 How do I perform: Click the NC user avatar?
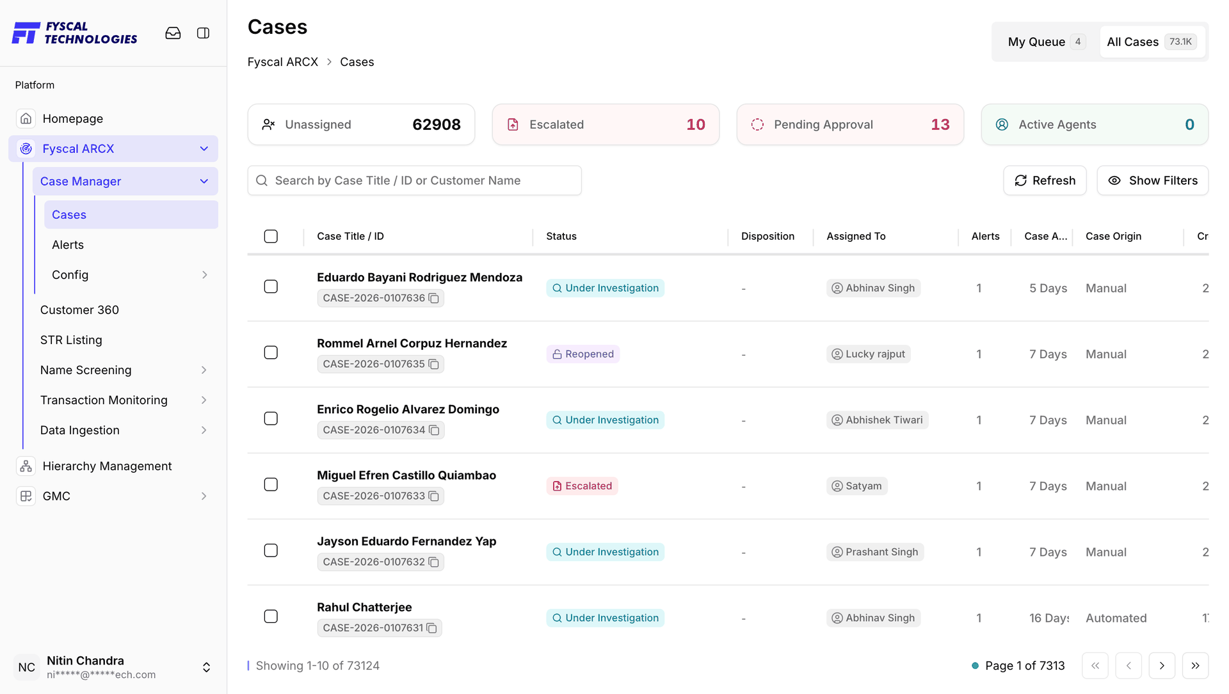point(26,667)
